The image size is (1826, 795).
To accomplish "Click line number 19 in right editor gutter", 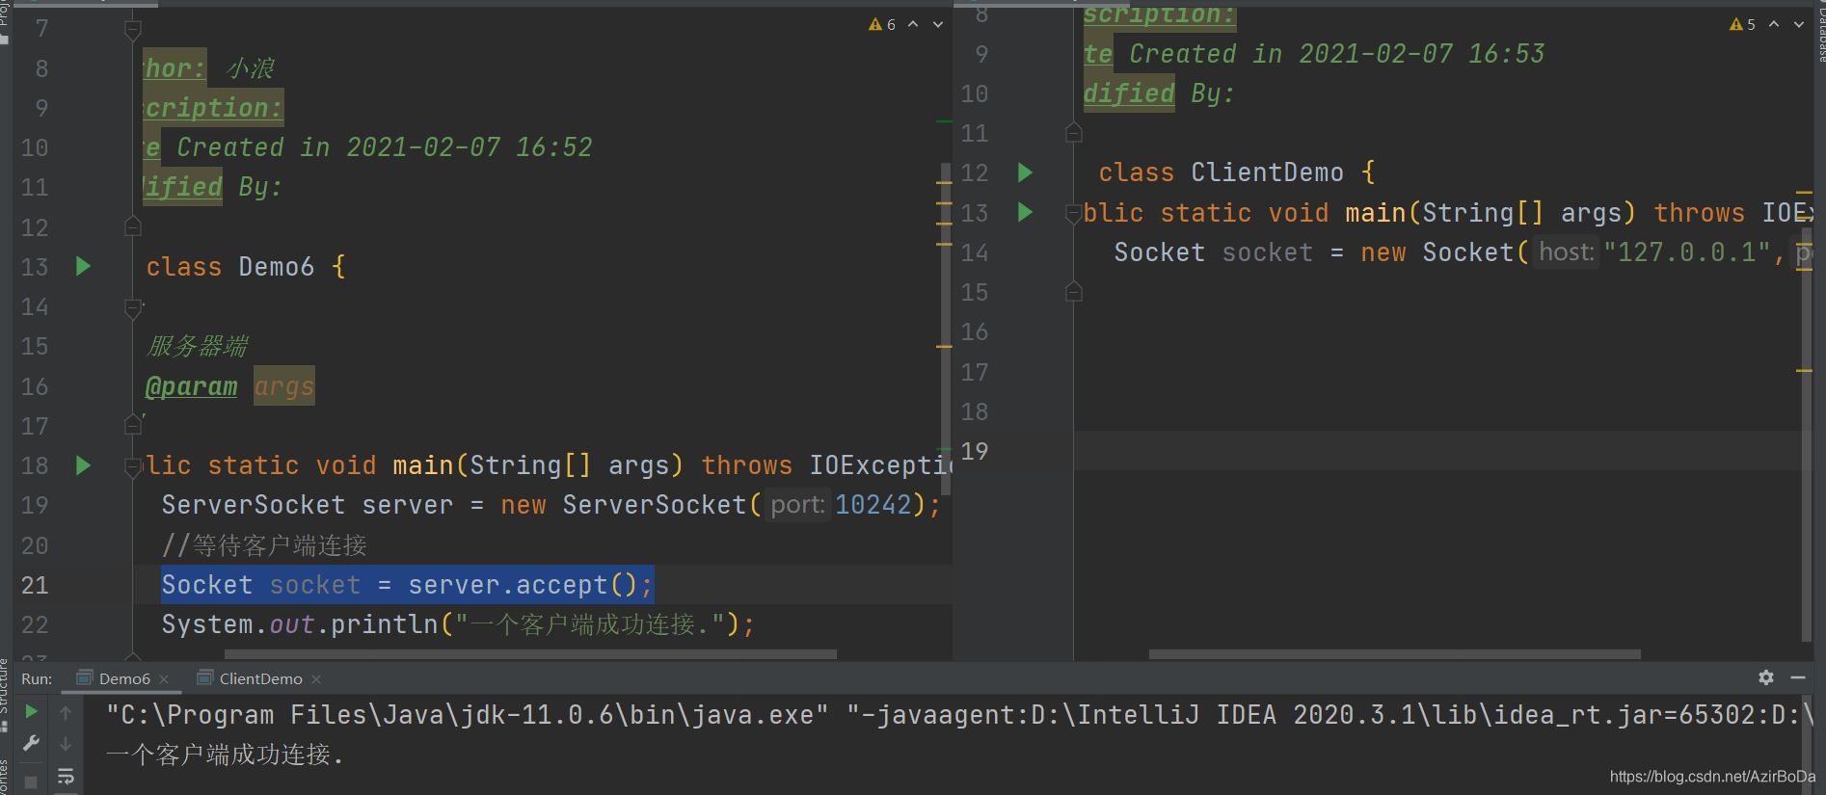I will pyautogui.click(x=975, y=451).
